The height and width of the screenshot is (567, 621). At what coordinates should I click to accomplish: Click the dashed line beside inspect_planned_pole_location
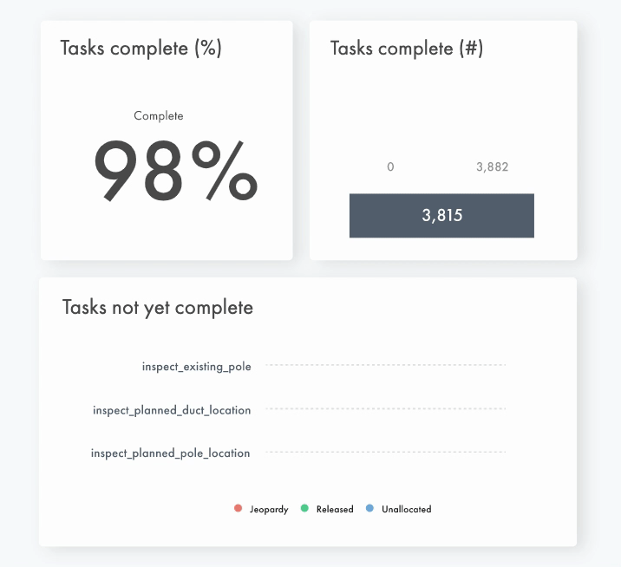click(x=385, y=452)
